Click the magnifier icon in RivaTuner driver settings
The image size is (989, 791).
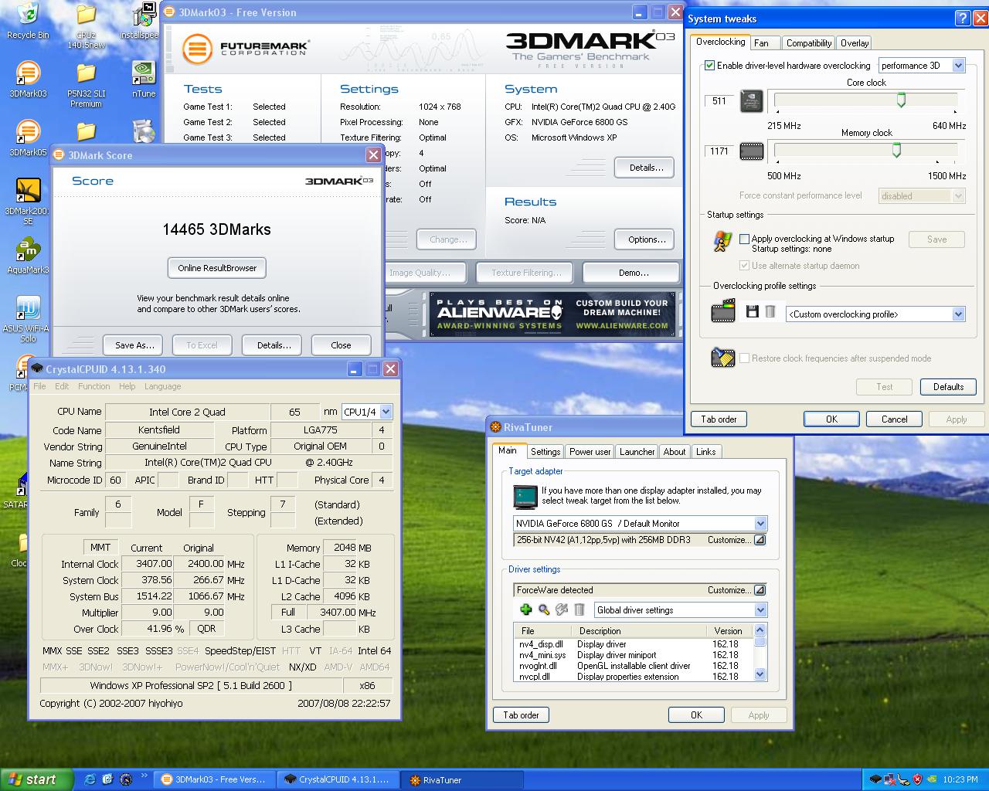(x=544, y=610)
